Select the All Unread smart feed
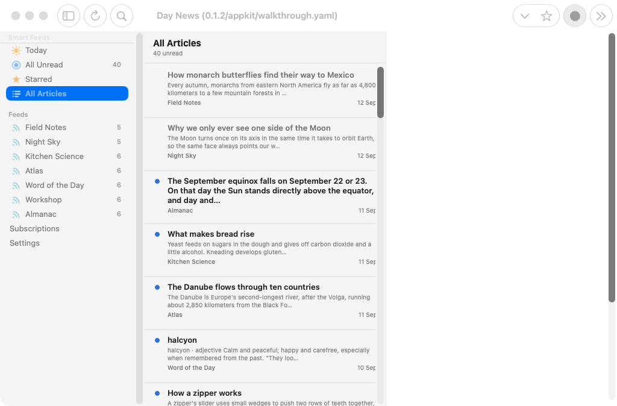Viewport: 617px width, 406px height. 67,64
